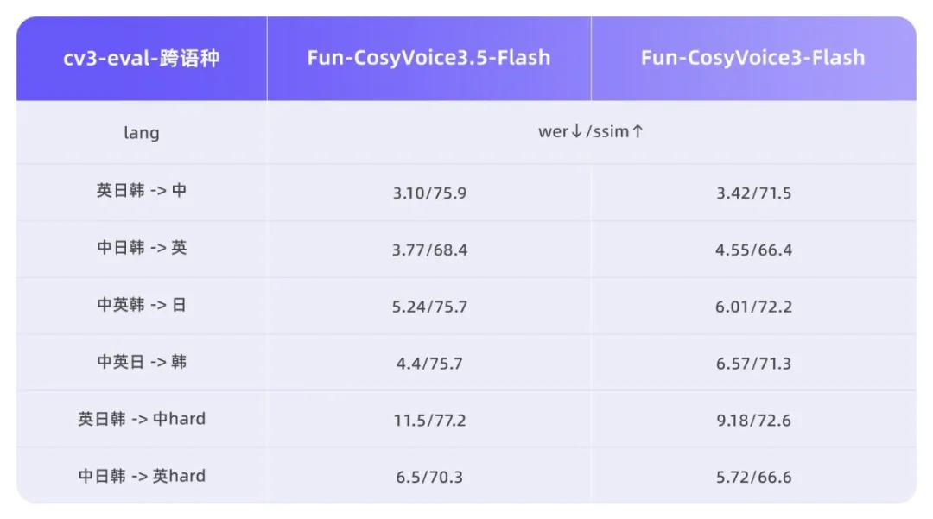Click the cv3-eval-跨语种 header cell

pyautogui.click(x=142, y=59)
